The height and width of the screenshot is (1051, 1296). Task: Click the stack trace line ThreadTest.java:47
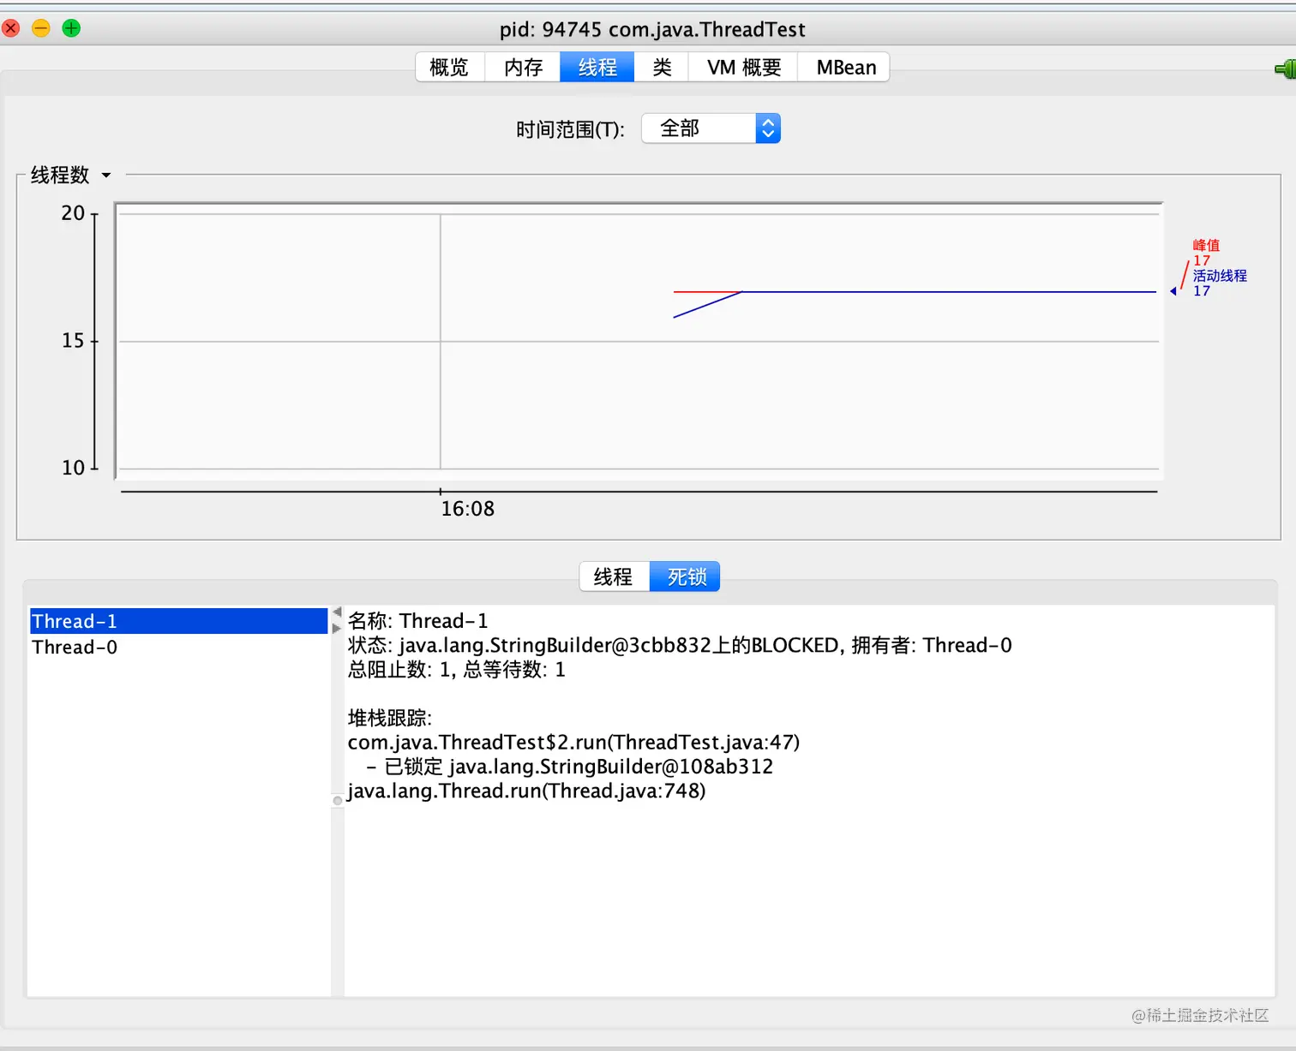coord(573,742)
